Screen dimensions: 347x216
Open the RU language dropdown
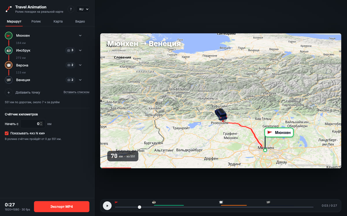click(83, 9)
